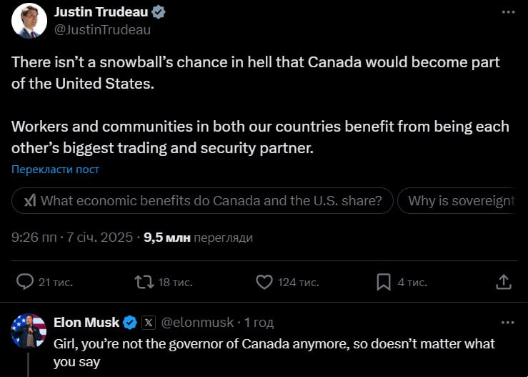Click the 'Перекласти пост' translate link
The height and width of the screenshot is (377, 528).
[55, 170]
